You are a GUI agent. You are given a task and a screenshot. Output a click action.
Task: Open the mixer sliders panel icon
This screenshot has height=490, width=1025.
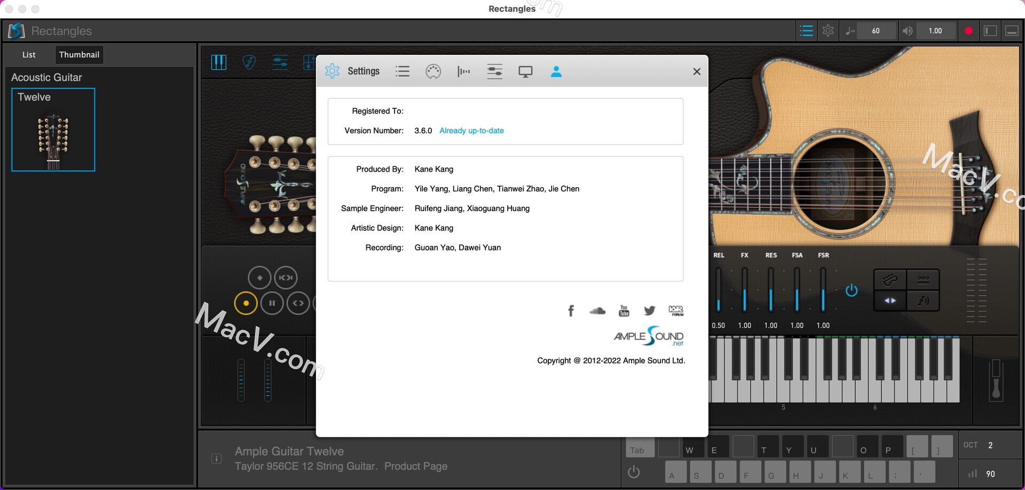point(280,62)
